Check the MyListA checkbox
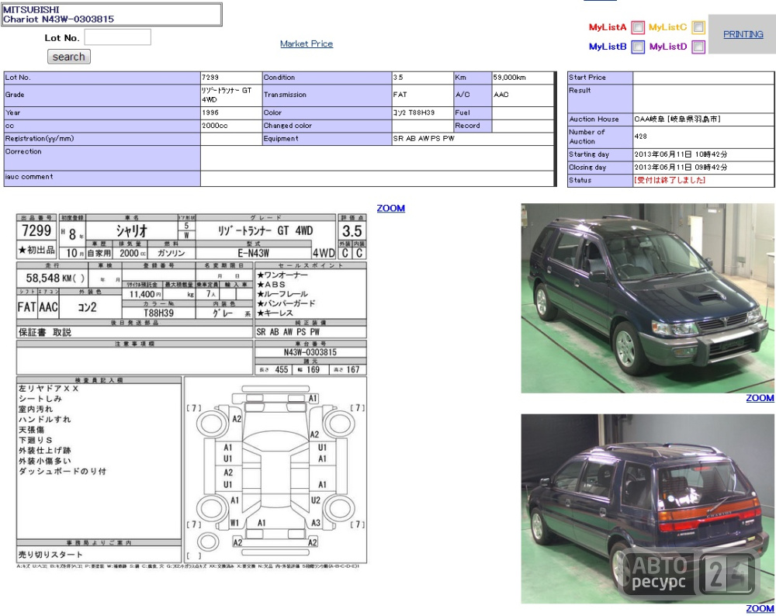The height and width of the screenshot is (616, 776). [638, 27]
